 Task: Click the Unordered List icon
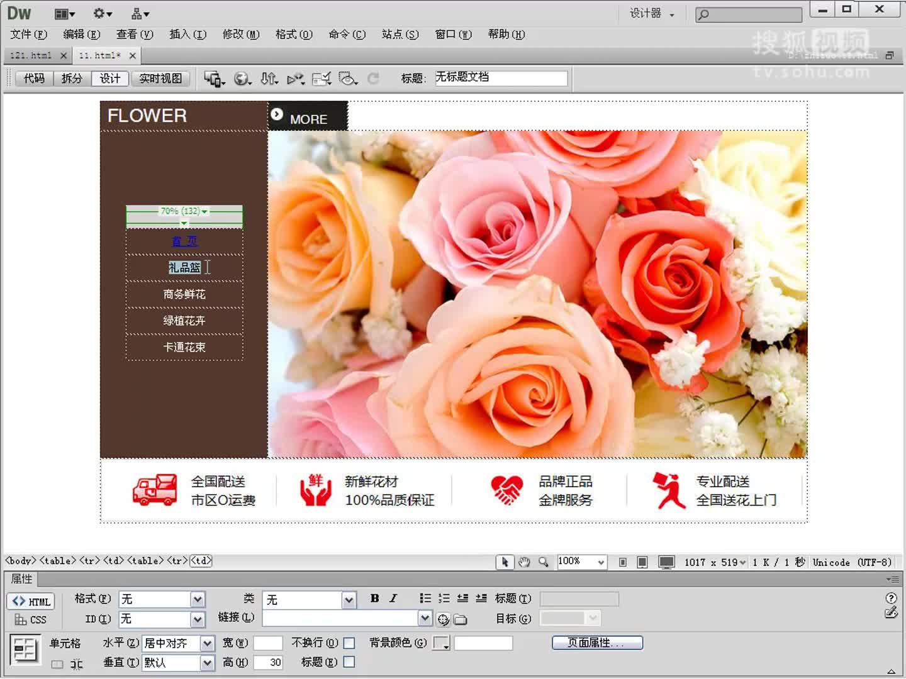click(425, 598)
